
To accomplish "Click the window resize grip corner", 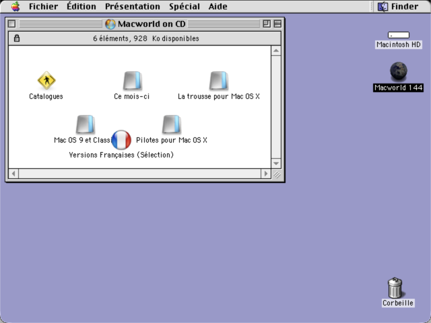I will coord(277,174).
